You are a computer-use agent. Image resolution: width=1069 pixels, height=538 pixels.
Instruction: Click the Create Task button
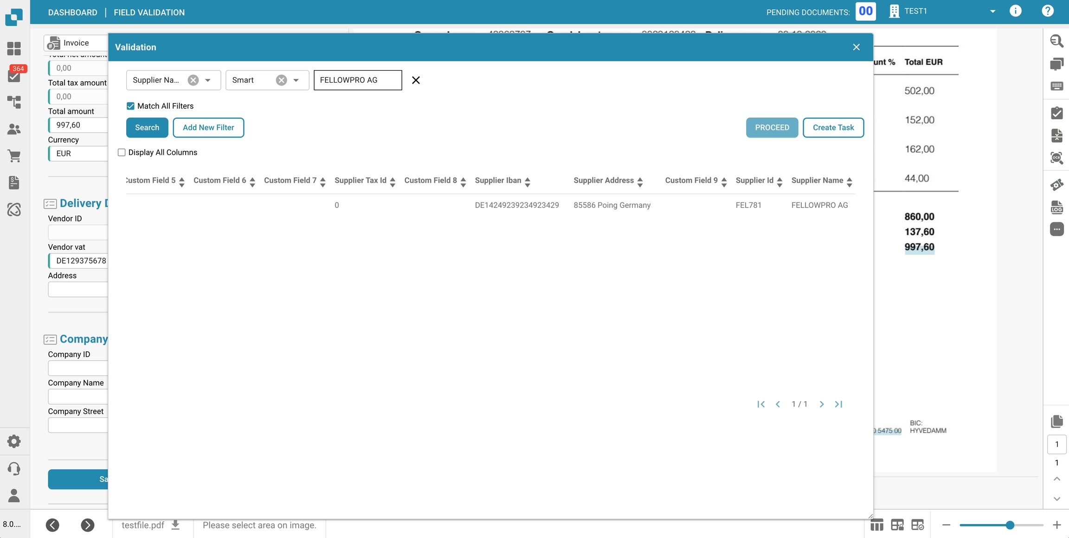click(833, 128)
